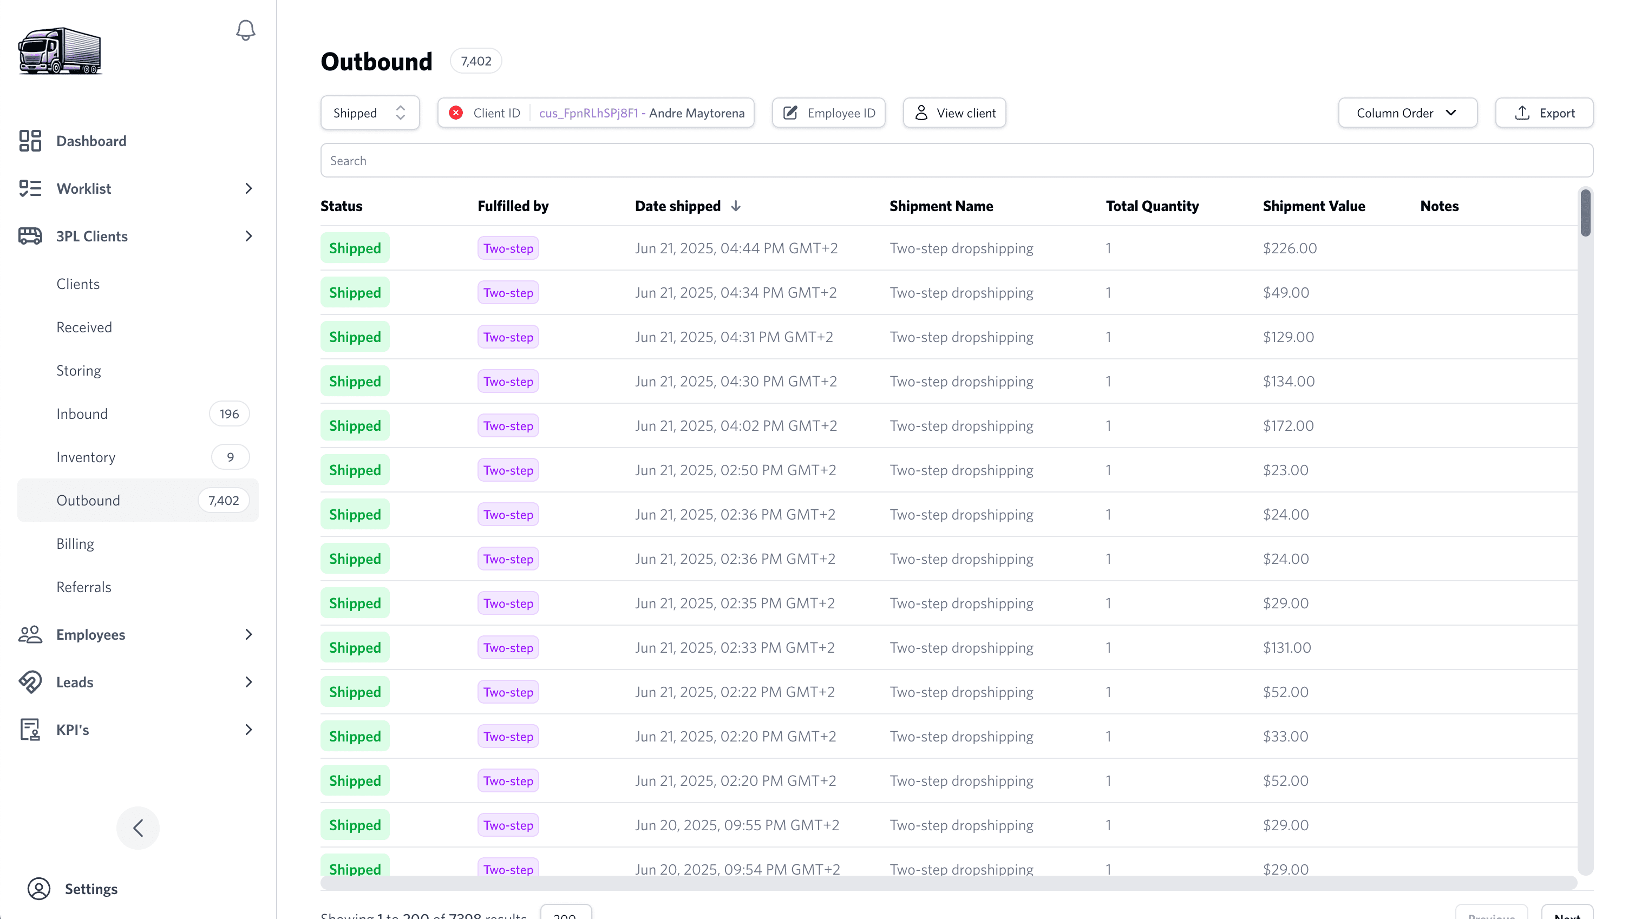
Task: Click the View client button
Action: (954, 113)
